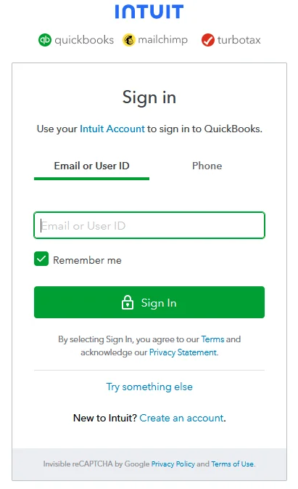Screen dimensions: 298x489
Task: Click the quickbooks wordmark text
Action: click(x=84, y=40)
